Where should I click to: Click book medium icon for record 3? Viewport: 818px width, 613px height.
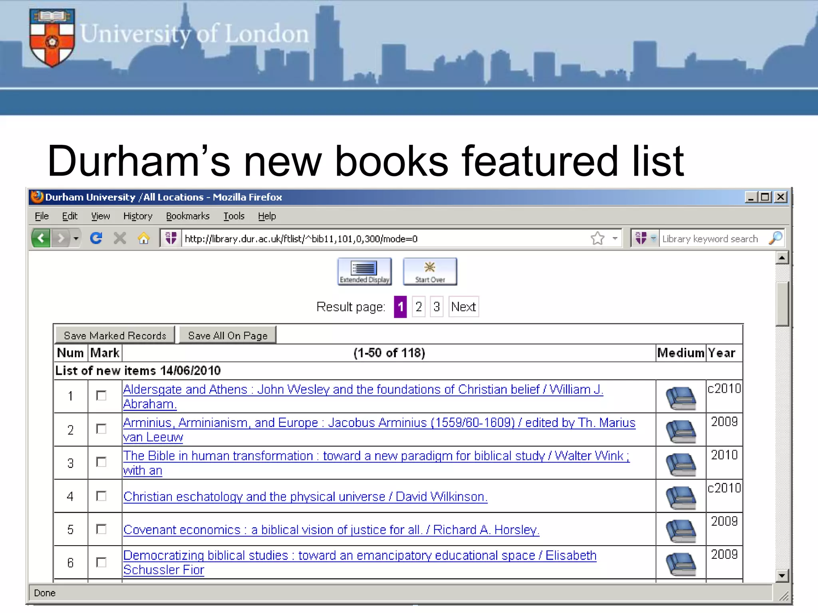tap(681, 465)
